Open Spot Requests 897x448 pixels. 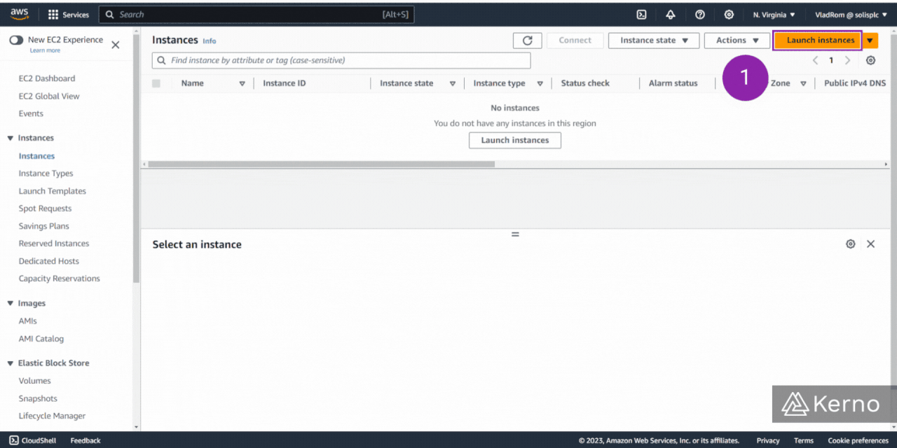[45, 209]
